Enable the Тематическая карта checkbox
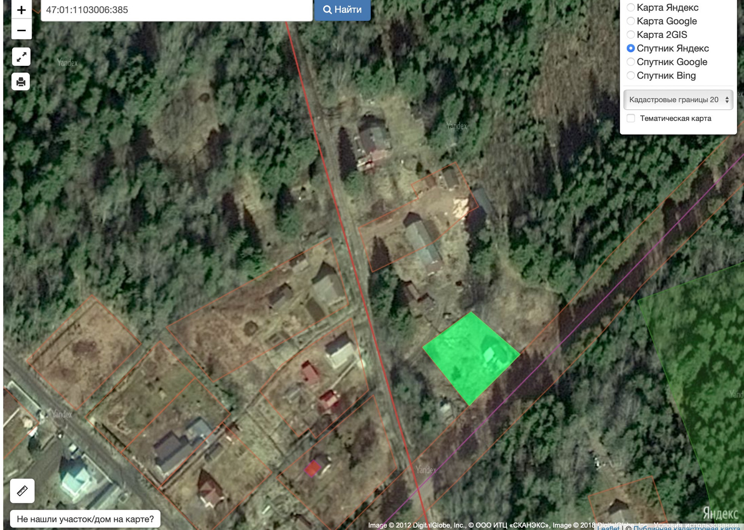744x530 pixels. click(x=631, y=118)
